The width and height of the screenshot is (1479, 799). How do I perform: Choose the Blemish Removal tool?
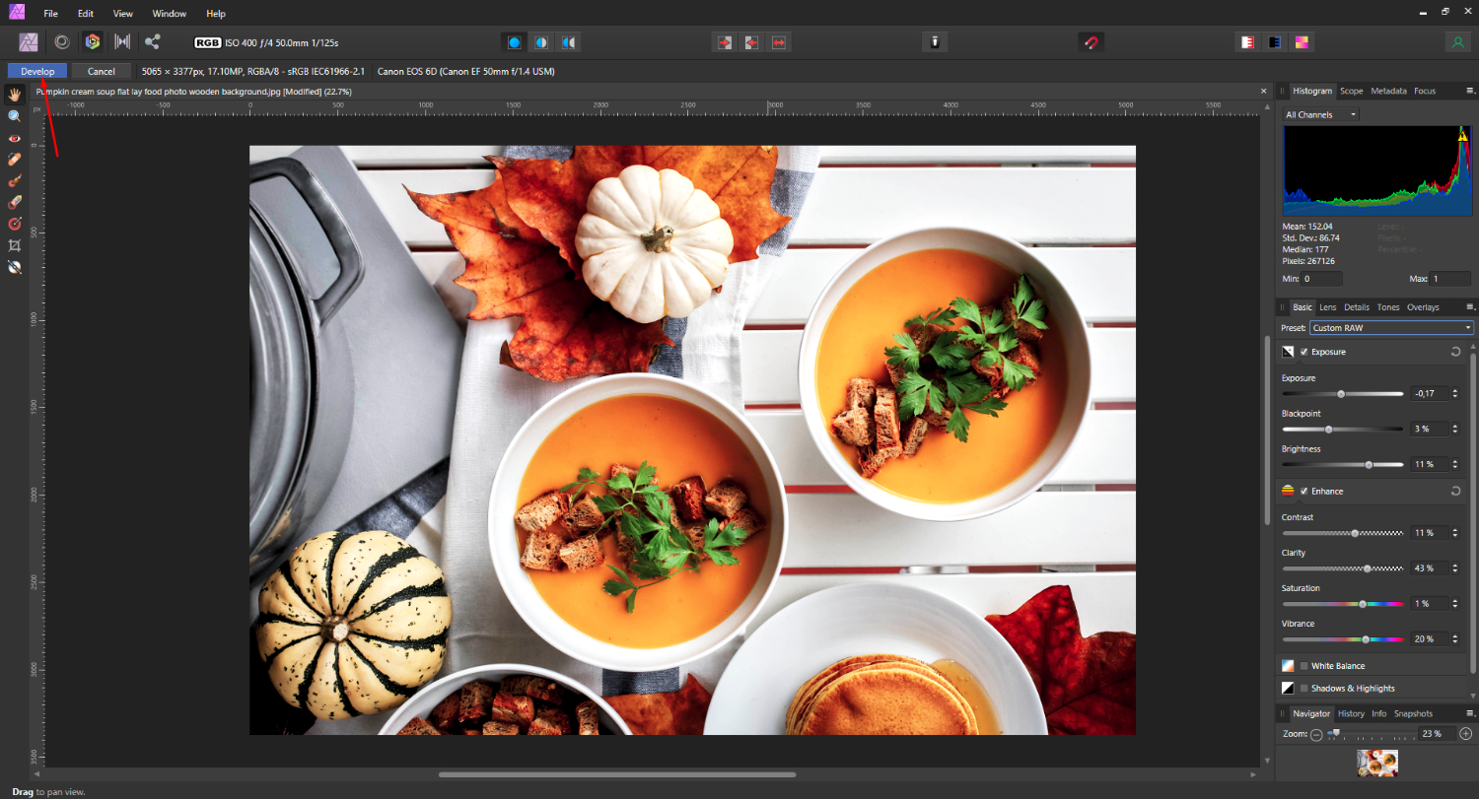click(15, 160)
